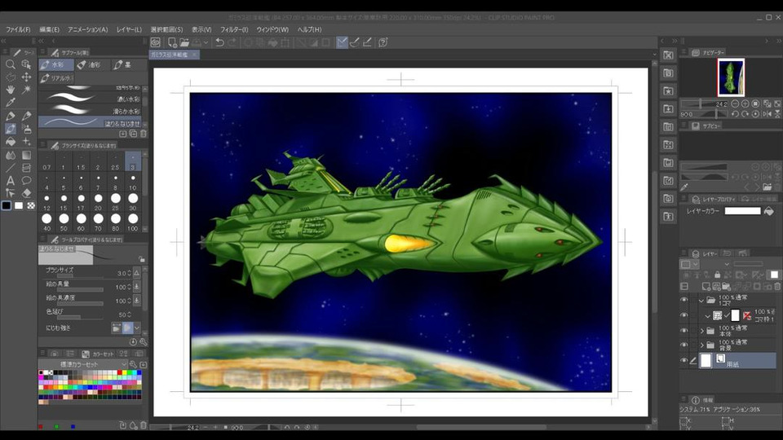This screenshot has height=440, width=783.
Task: Click the New document icon in the command bar
Action: click(x=172, y=42)
